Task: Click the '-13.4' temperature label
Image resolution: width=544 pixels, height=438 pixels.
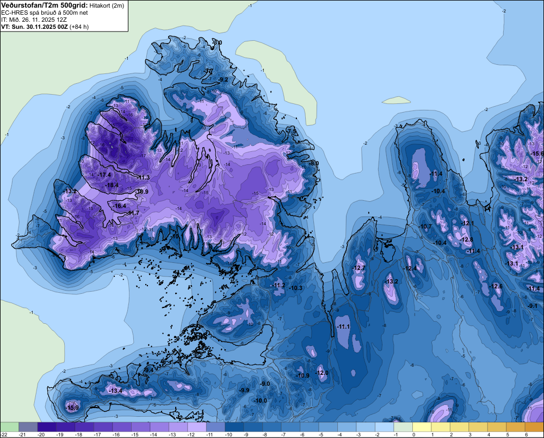Action: (115, 391)
